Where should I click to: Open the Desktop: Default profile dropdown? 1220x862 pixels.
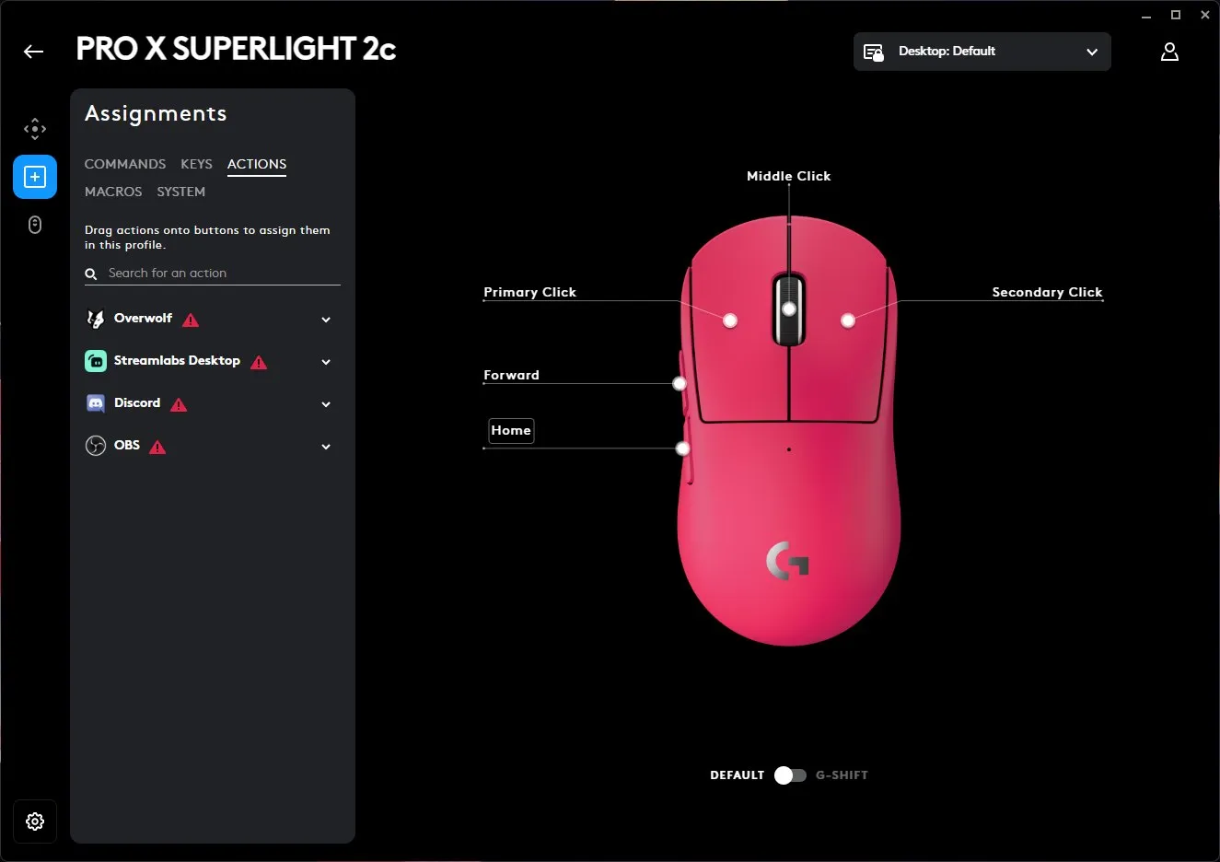982,52
